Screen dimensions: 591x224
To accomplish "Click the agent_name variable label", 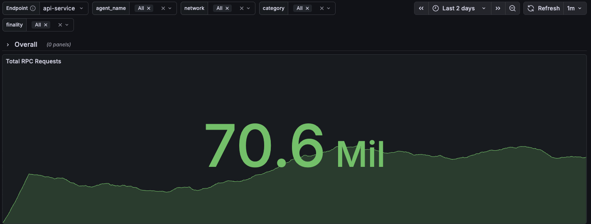I will point(111,8).
